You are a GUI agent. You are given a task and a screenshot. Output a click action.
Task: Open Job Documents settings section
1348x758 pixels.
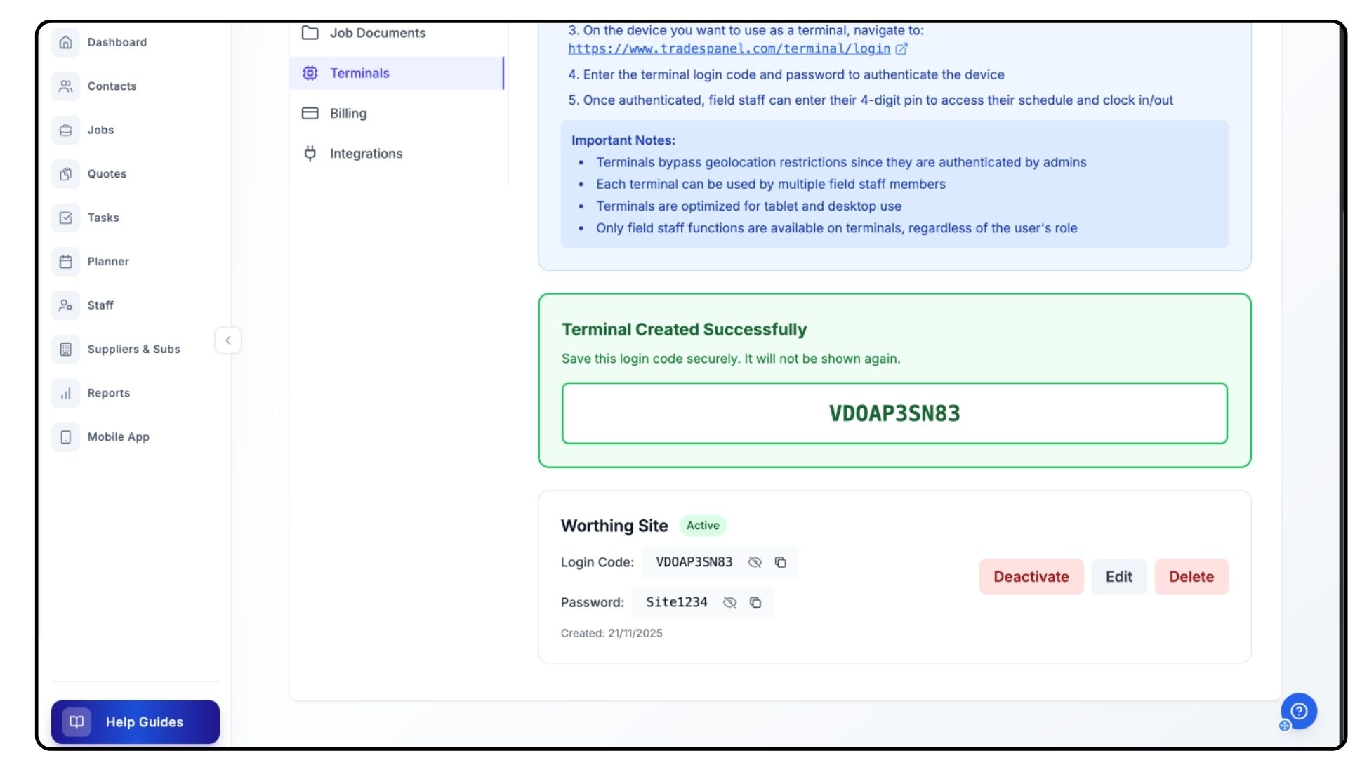(377, 33)
